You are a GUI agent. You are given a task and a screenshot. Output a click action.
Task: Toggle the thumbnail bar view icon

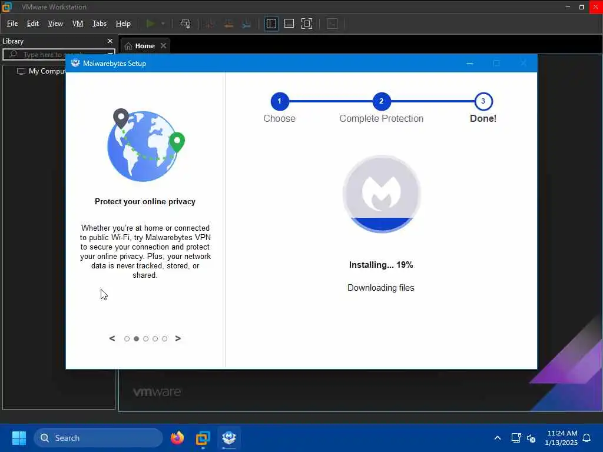(289, 24)
